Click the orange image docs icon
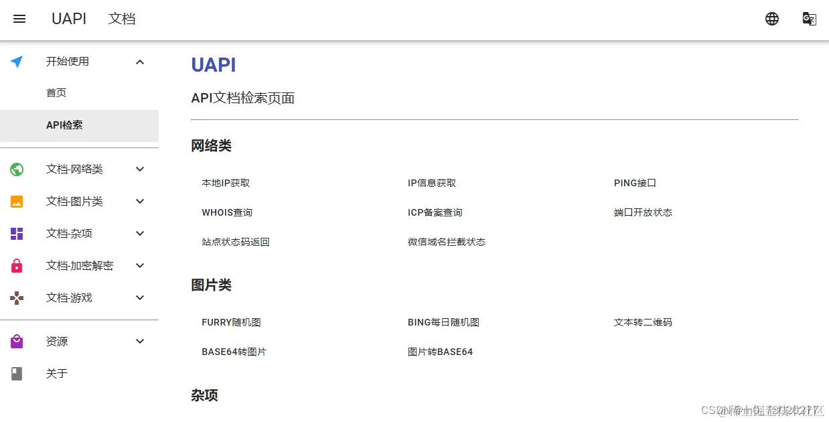 tap(17, 202)
